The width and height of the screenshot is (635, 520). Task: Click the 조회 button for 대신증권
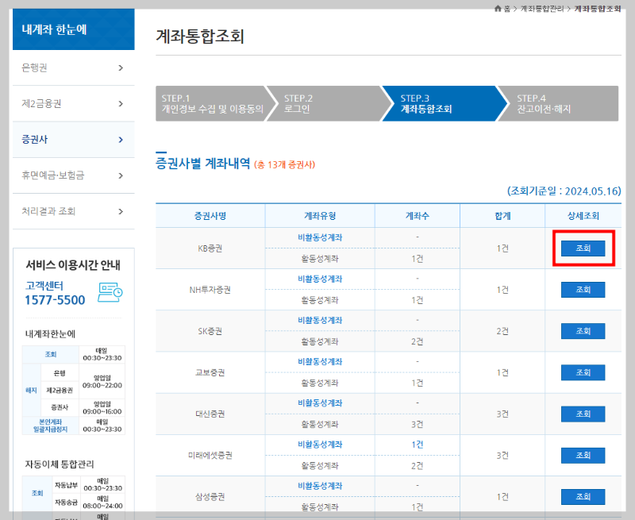click(583, 414)
